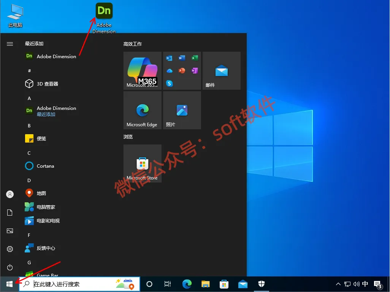390x292 pixels.
Task: Launch Adobe Dimension under 最近添加 list
Action: pyautogui.click(x=51, y=56)
